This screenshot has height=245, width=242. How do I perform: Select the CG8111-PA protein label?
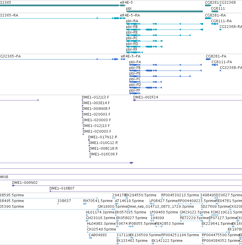[222, 62]
